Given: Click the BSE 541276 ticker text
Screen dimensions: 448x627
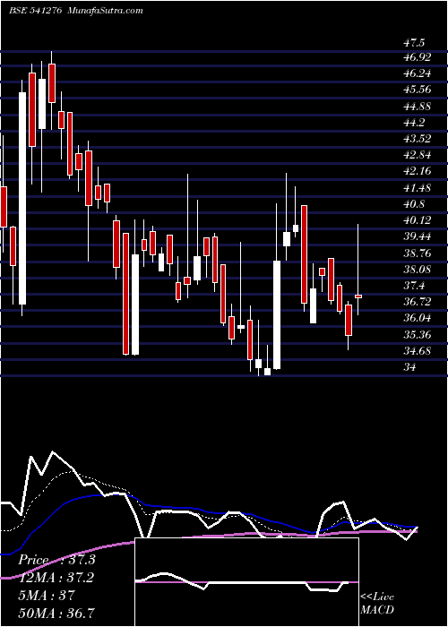Looking at the screenshot, I should [34, 11].
